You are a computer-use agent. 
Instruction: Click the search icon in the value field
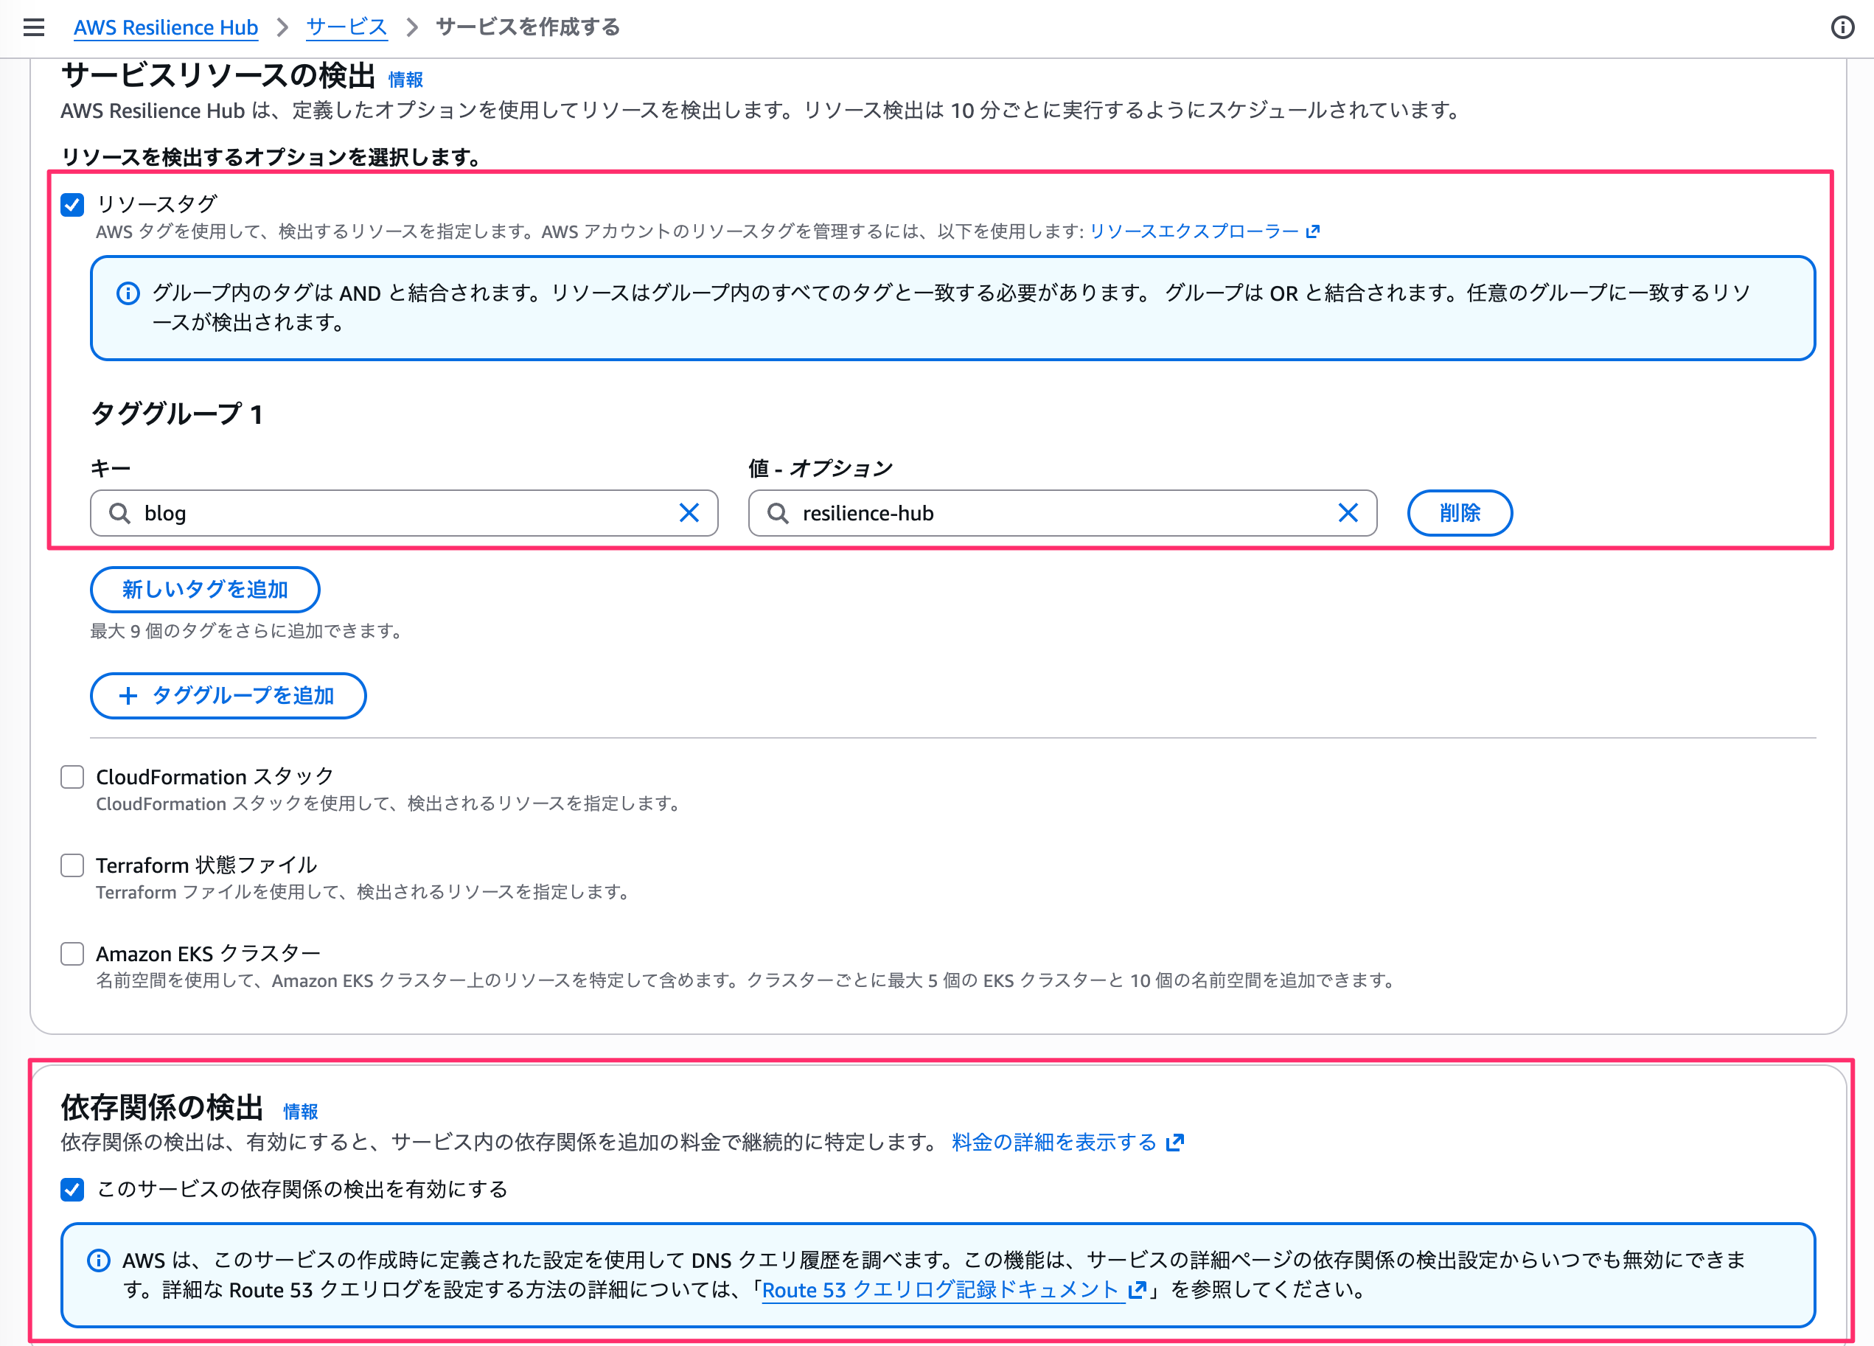click(778, 513)
